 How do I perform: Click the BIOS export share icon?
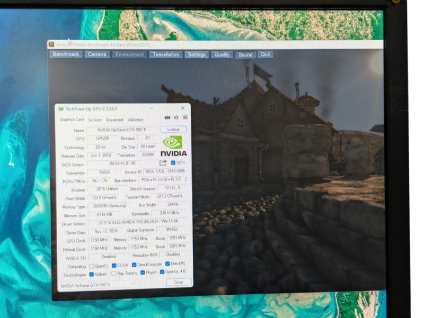[163, 162]
